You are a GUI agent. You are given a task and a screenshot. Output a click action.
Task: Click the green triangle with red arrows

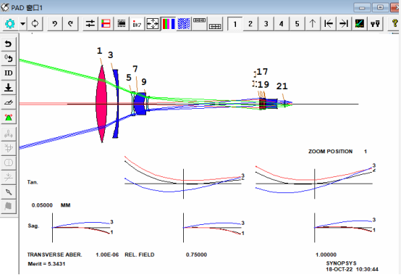coord(9,117)
